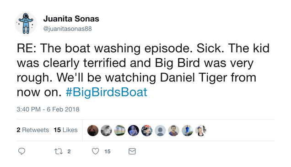Click the reply speech bubble icon
Image resolution: width=291 pixels, height=167 pixels.
pos(22,152)
